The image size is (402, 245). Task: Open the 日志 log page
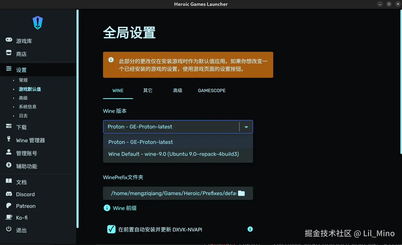[x=23, y=116]
